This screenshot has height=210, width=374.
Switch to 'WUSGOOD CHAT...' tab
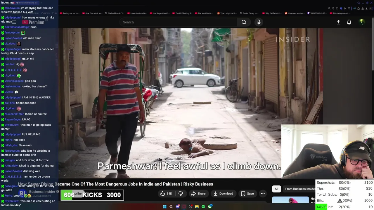[317, 13]
